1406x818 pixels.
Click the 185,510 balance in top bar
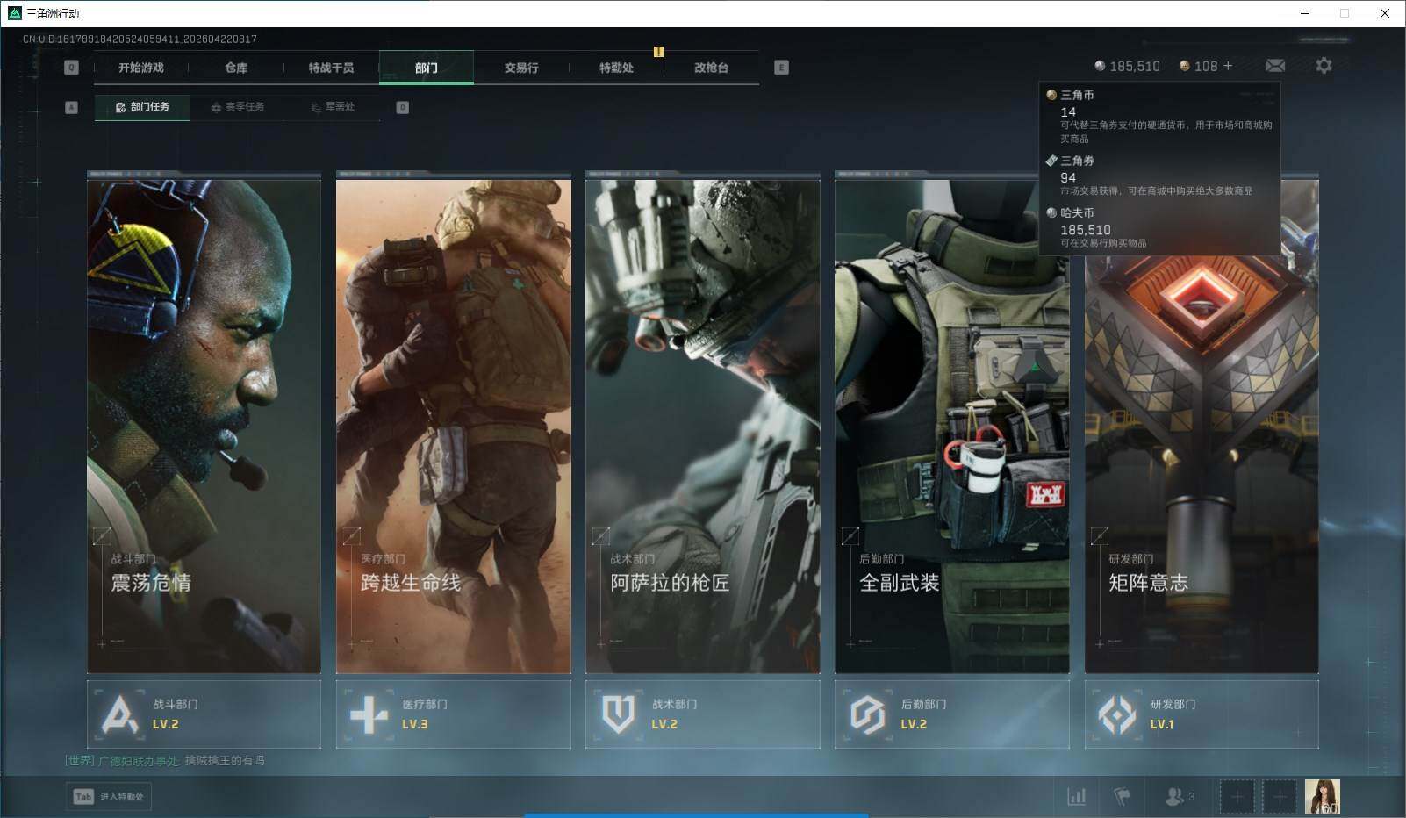[1134, 66]
